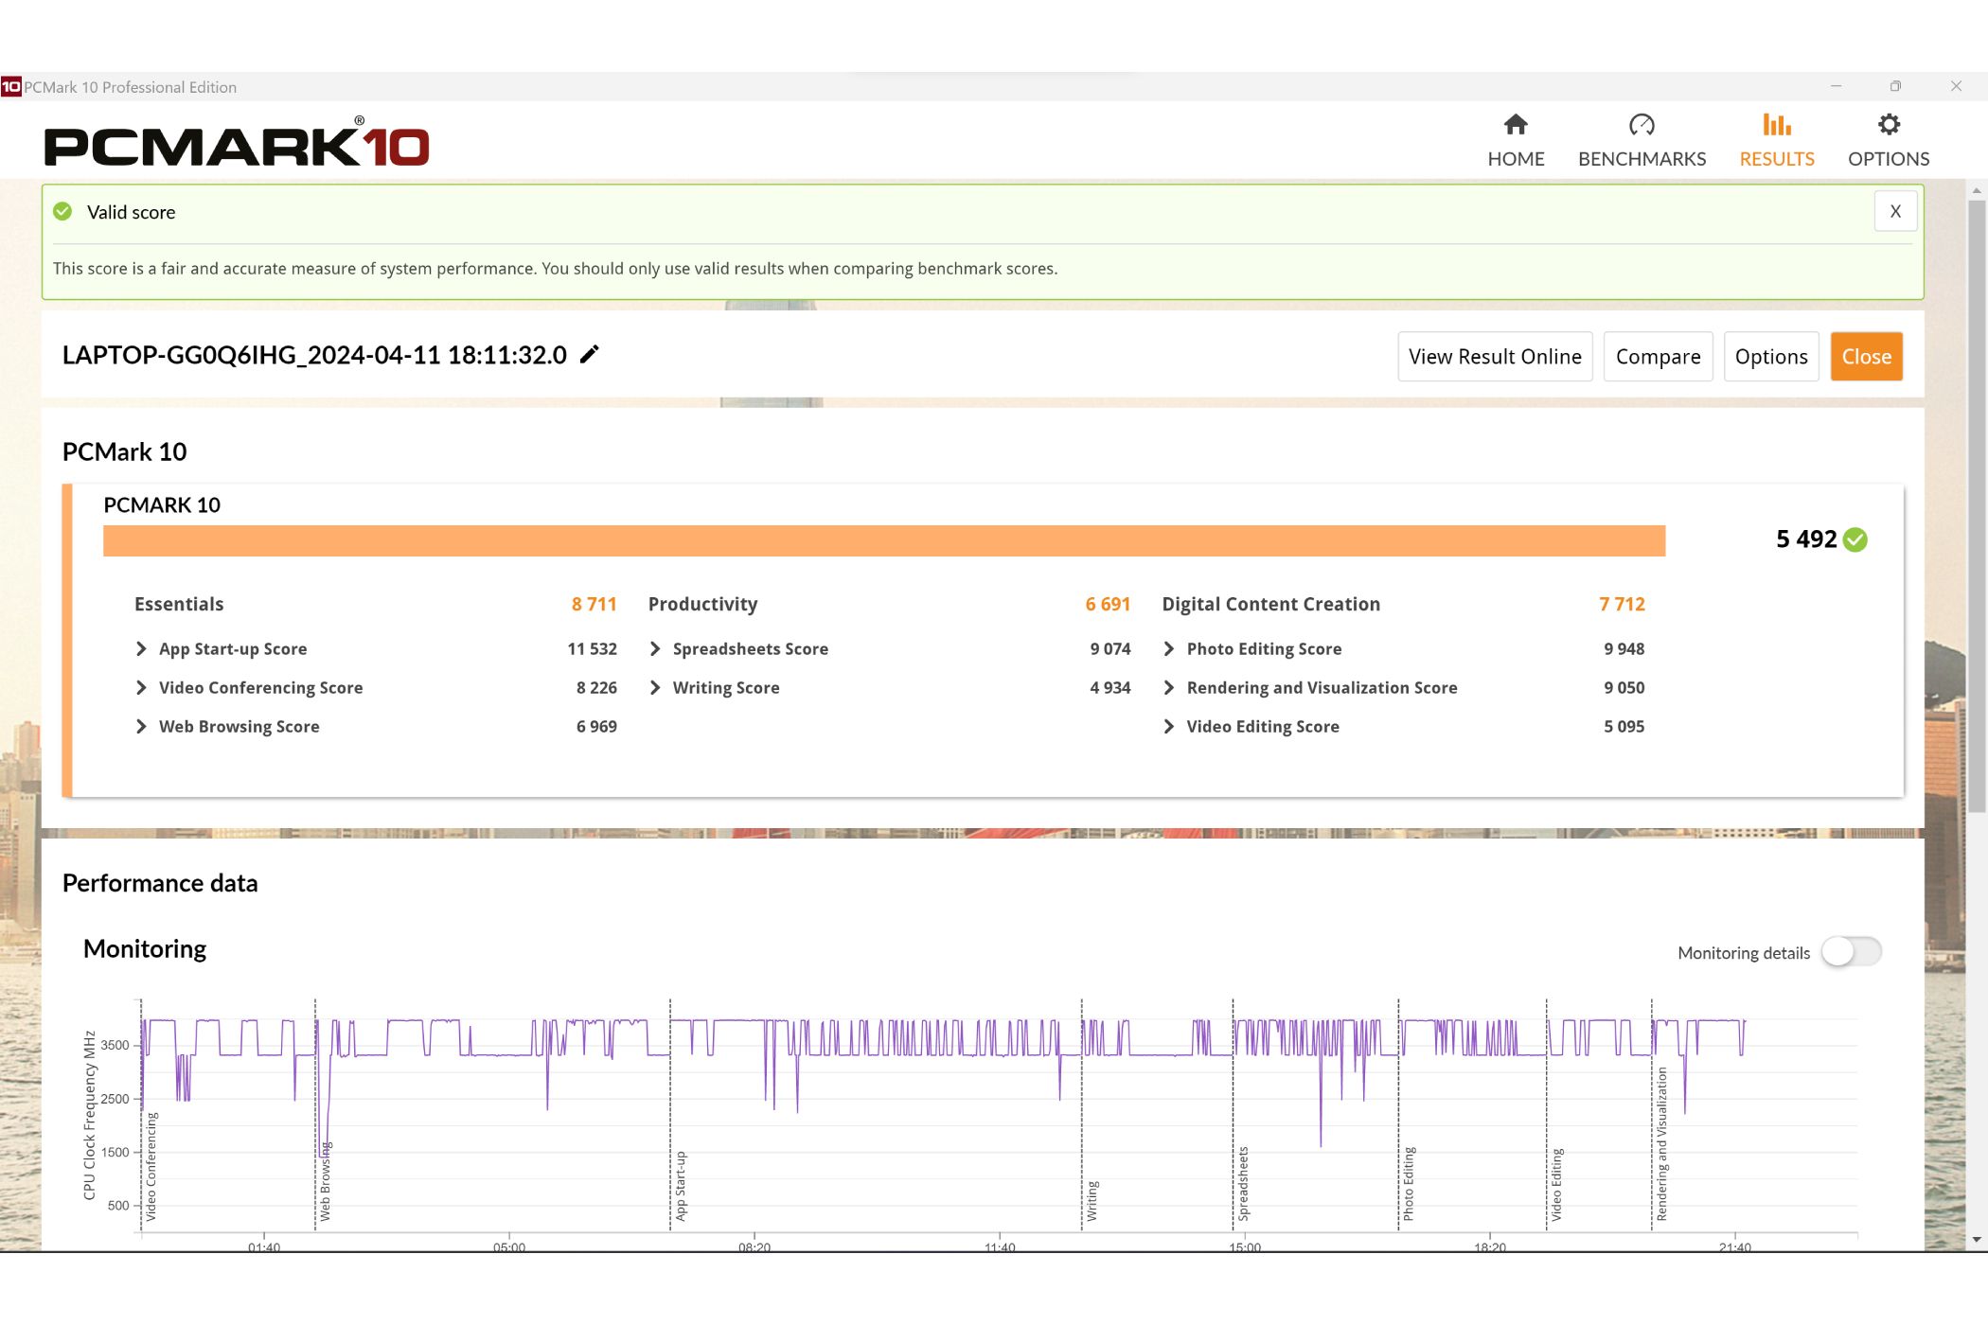Select the RESULTS tab label
The image size is (1988, 1325).
1777,159
